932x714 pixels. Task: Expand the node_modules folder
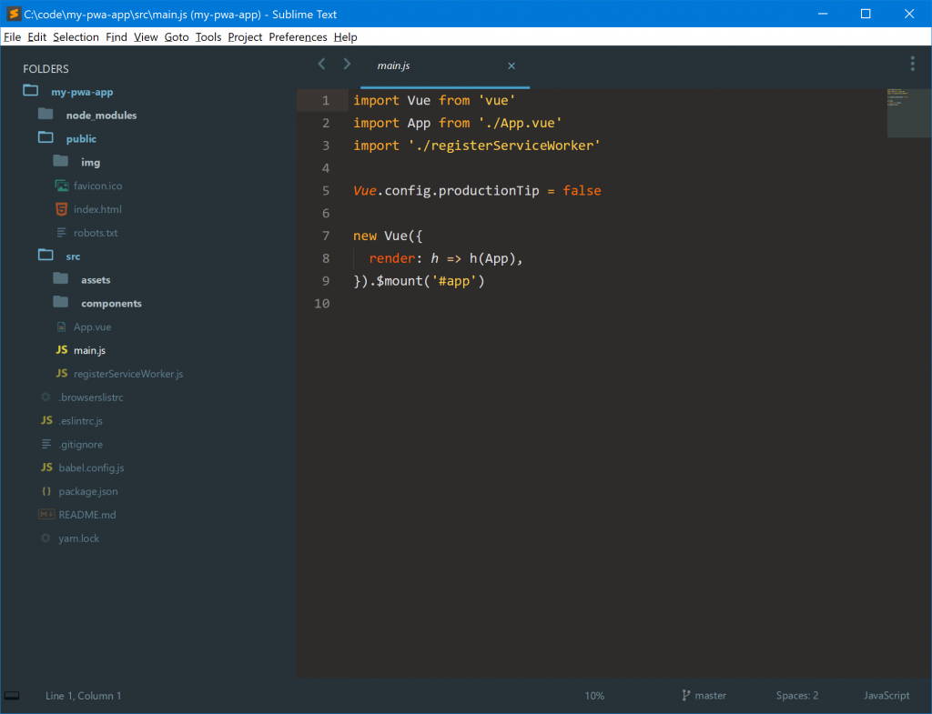46,115
